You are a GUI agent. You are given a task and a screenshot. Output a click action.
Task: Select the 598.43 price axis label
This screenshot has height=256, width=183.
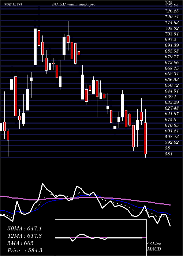coord(172,136)
